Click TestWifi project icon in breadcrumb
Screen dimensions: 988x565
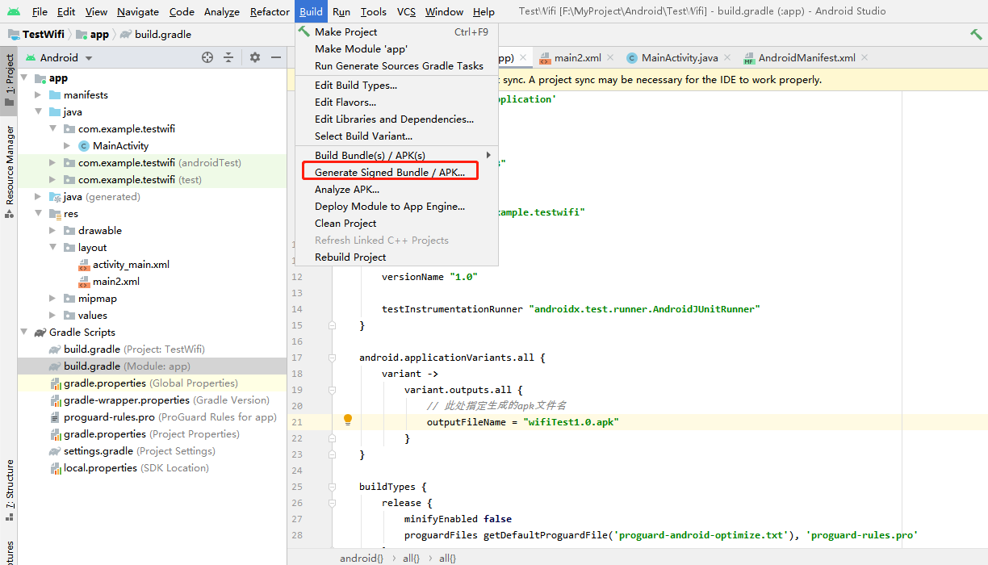[x=14, y=35]
